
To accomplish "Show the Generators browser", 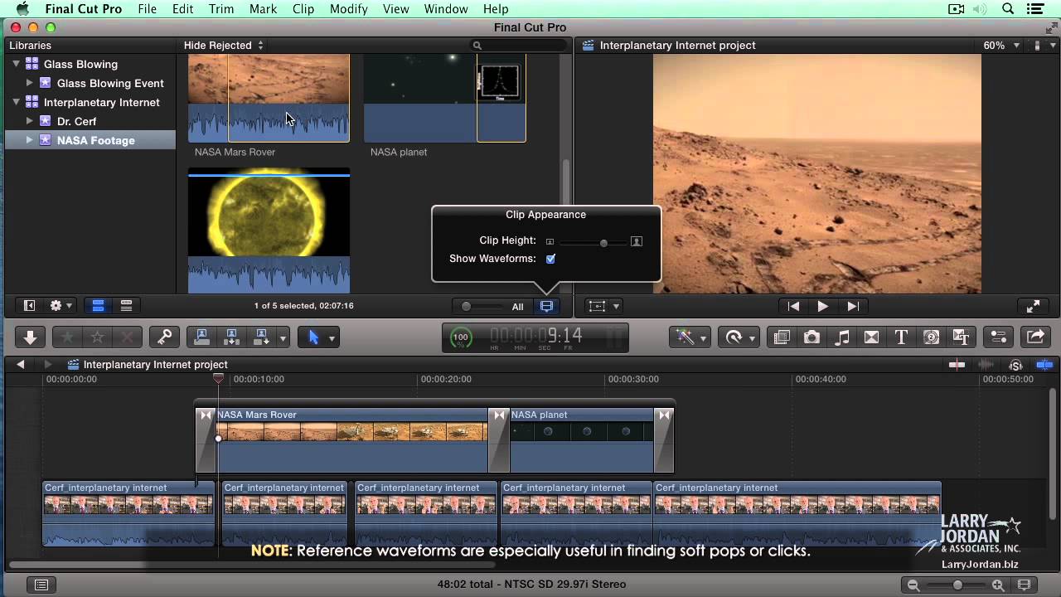I will 931,337.
